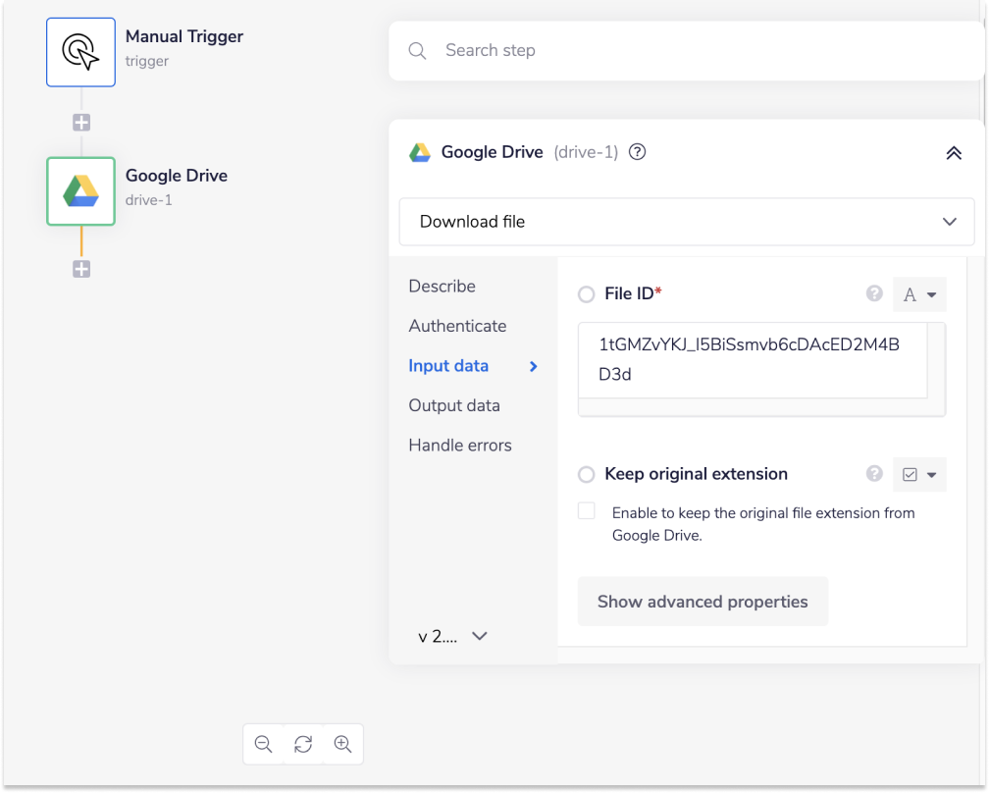
Task: Select the Google Drive step node
Action: pos(80,190)
